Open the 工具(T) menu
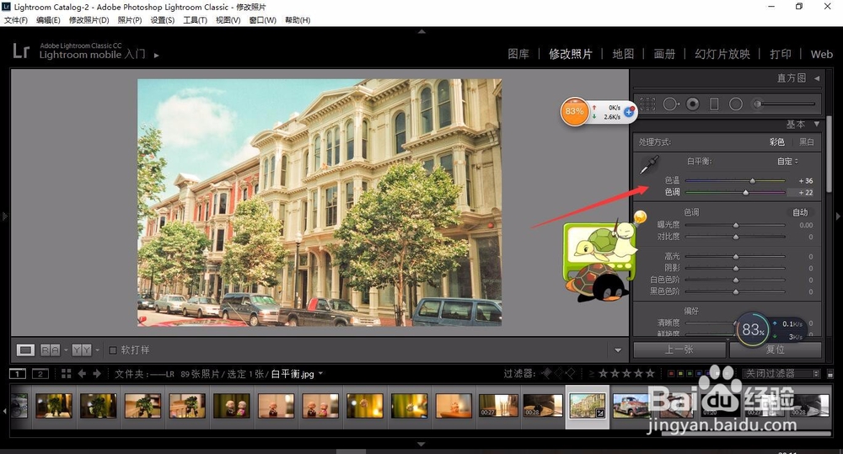 [x=196, y=20]
